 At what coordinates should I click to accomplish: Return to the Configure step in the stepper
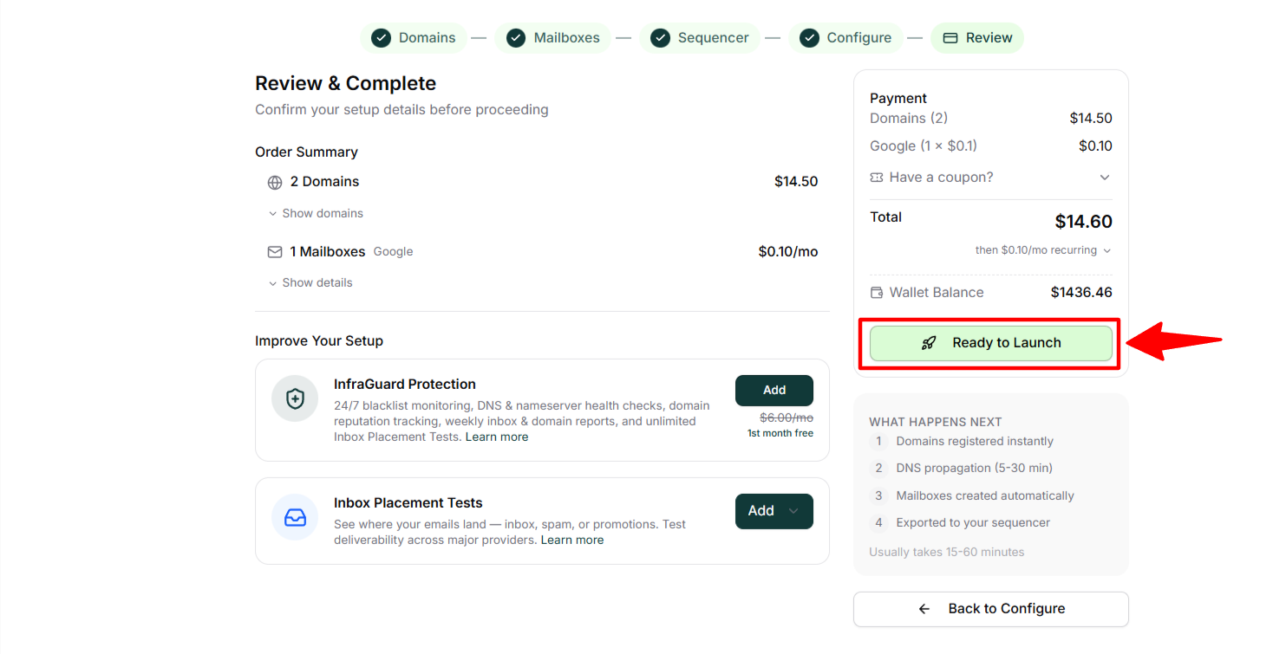(x=845, y=38)
